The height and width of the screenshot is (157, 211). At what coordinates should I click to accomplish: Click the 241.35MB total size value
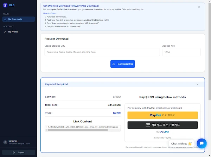[x=114, y=105]
